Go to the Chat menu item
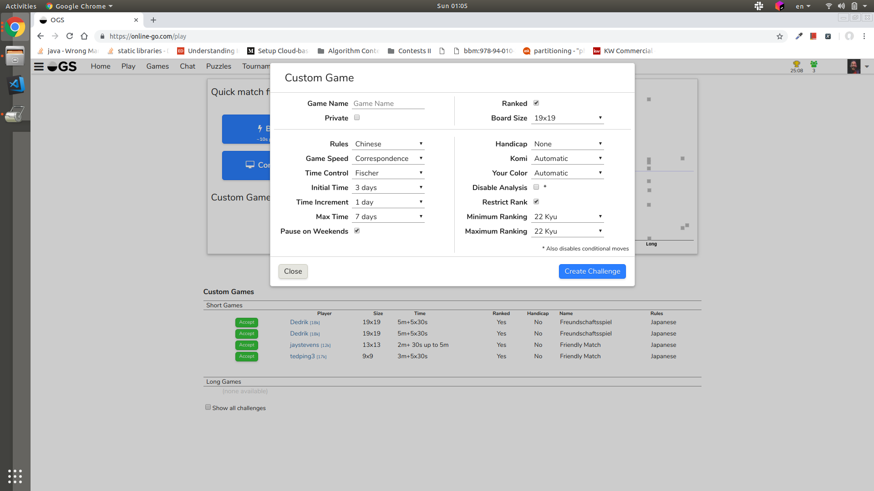Viewport: 874px width, 491px height. [x=187, y=66]
